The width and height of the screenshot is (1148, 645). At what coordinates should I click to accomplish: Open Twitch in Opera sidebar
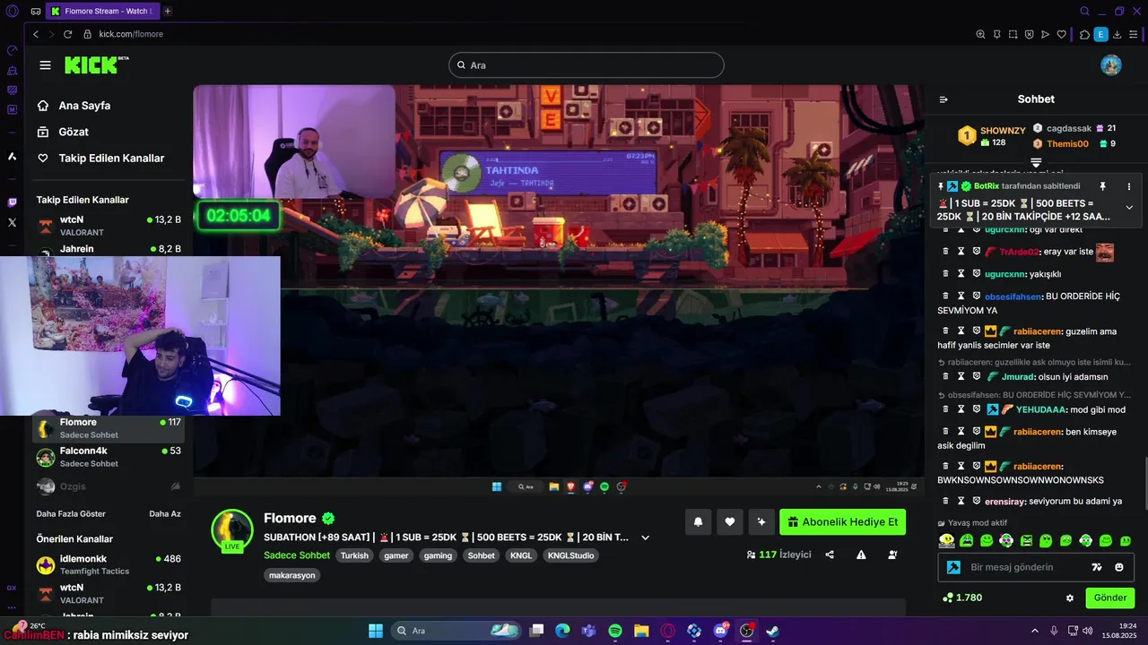click(12, 202)
